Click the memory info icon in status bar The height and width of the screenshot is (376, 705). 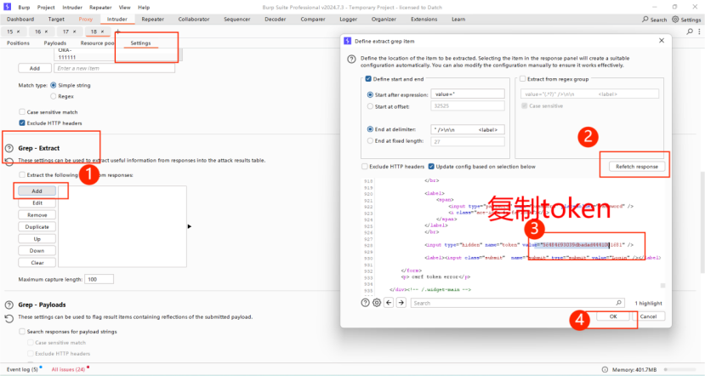[605, 369]
